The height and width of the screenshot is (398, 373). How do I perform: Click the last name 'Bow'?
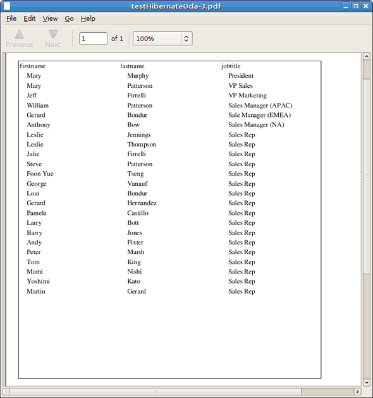(x=133, y=124)
